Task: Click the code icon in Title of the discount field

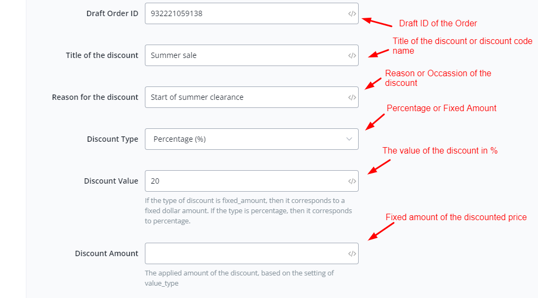Action: pos(352,55)
